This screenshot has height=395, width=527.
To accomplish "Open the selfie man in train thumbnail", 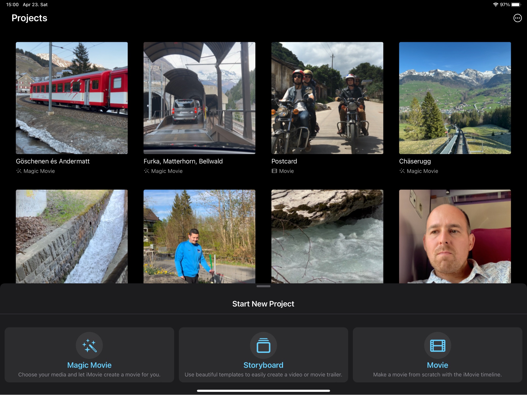I will [455, 236].
